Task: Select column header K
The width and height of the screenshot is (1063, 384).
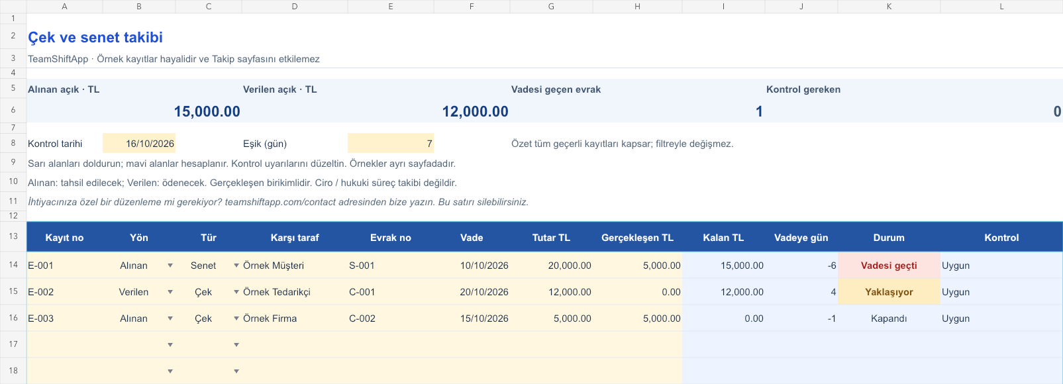Action: pos(889,7)
